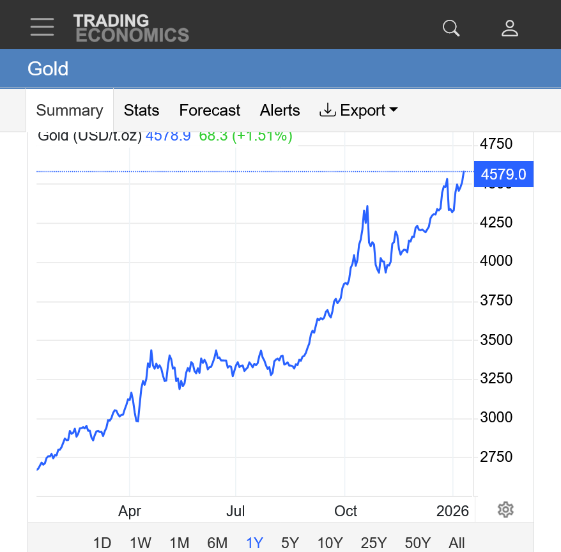561x552 pixels.
Task: Click the 4579.0 current price label
Action: 503,174
